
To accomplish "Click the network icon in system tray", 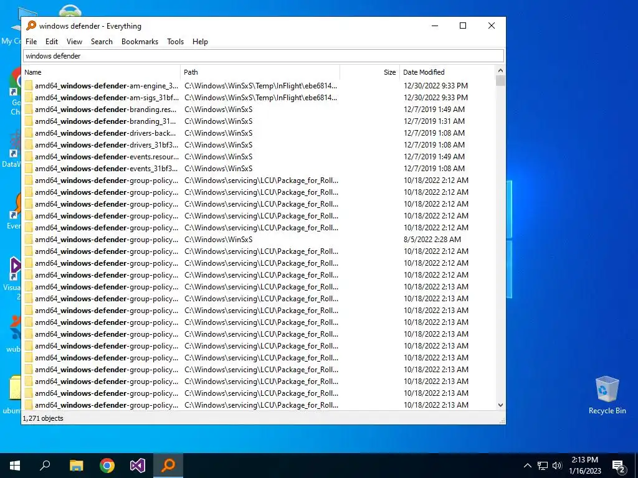I will (x=543, y=466).
